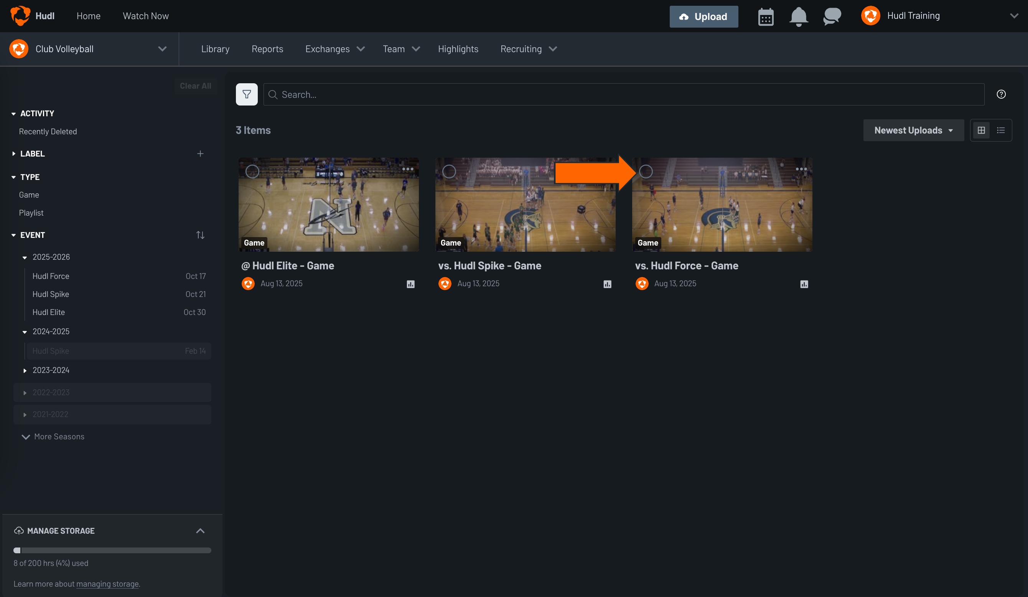1028x597 pixels.
Task: Select the vs. Hudl Spike game checkbox
Action: (449, 172)
